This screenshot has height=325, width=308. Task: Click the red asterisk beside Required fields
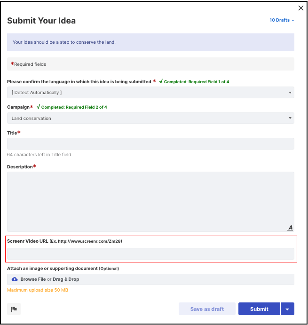pyautogui.click(x=12, y=63)
